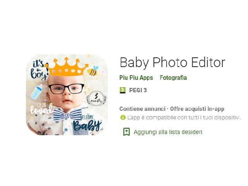Screen dimensions: 248x186
Task: Click the wishlist bookmark icon
Action: click(x=127, y=132)
